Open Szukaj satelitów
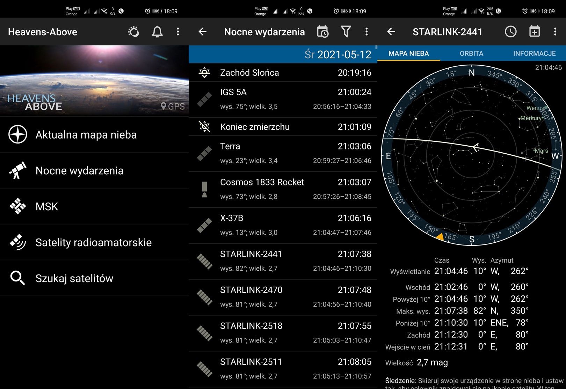Image resolution: width=566 pixels, height=389 pixels. (x=94, y=278)
